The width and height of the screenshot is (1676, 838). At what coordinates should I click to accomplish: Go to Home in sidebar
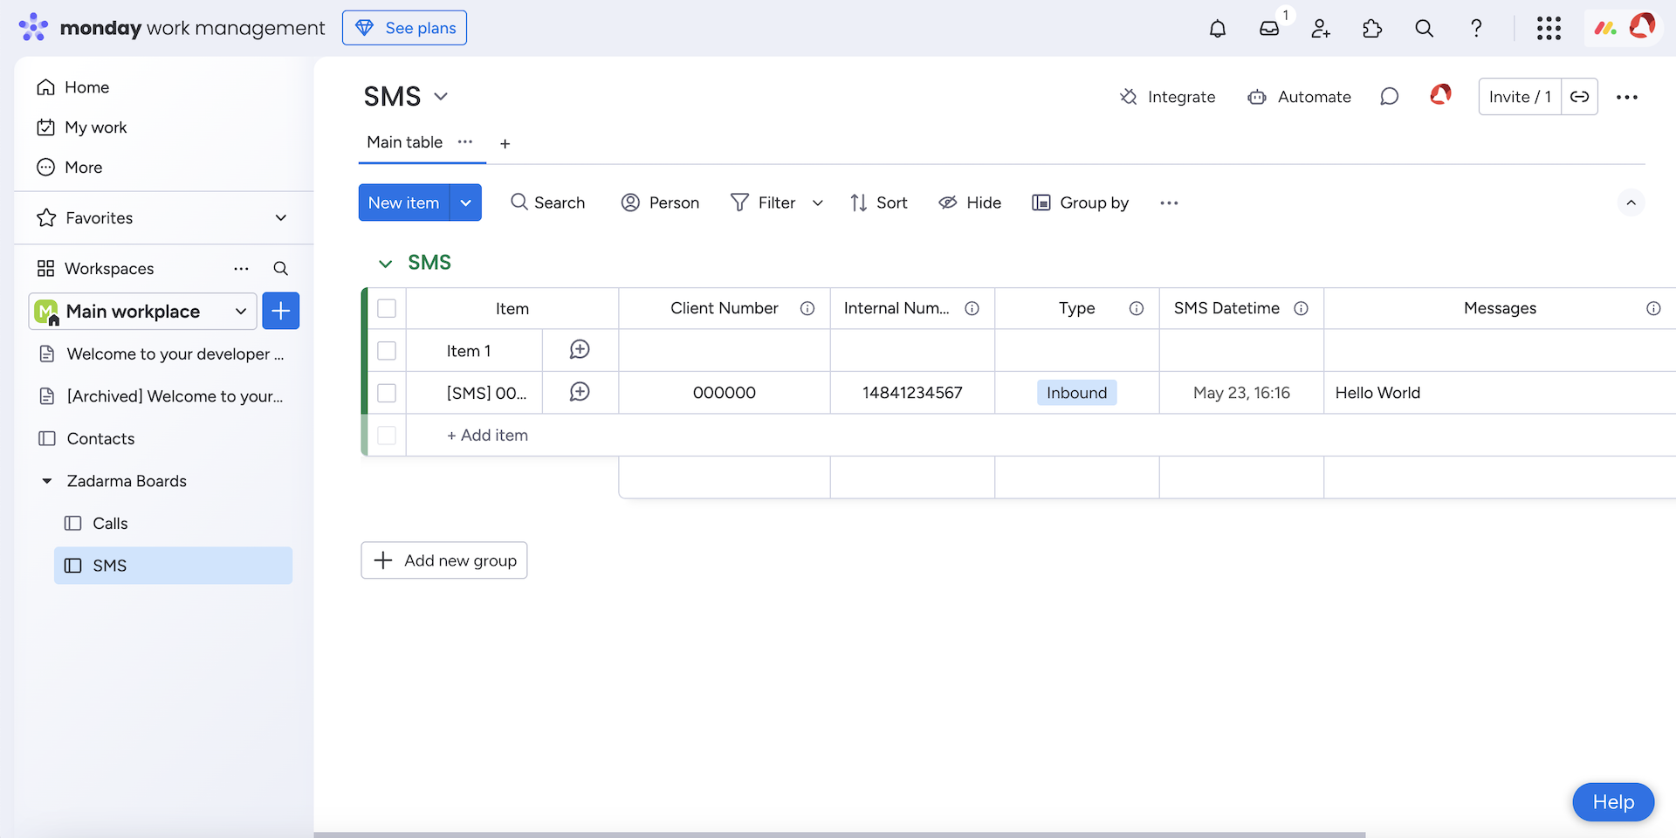73,87
